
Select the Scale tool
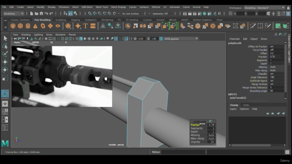[5, 78]
